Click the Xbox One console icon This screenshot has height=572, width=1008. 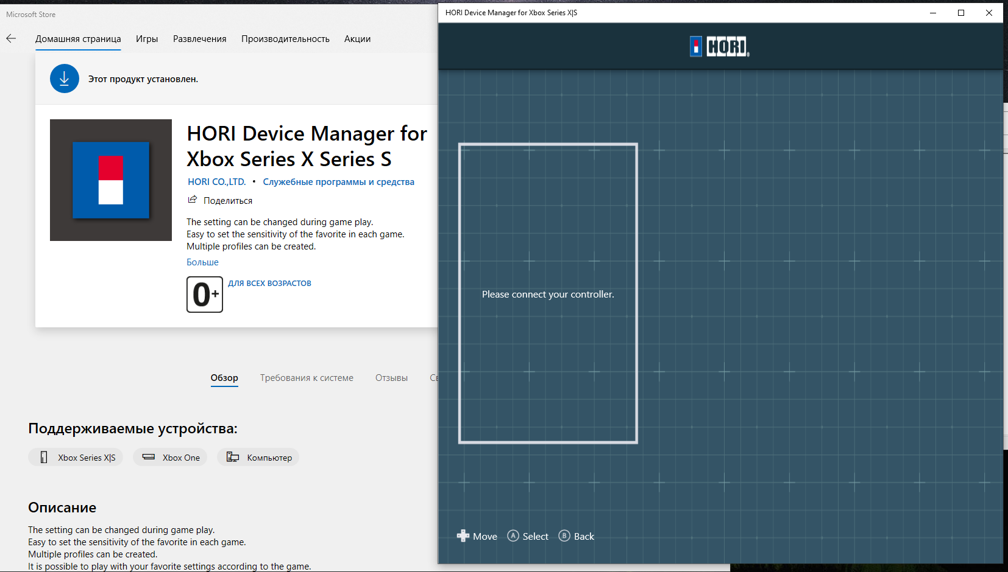pos(149,456)
